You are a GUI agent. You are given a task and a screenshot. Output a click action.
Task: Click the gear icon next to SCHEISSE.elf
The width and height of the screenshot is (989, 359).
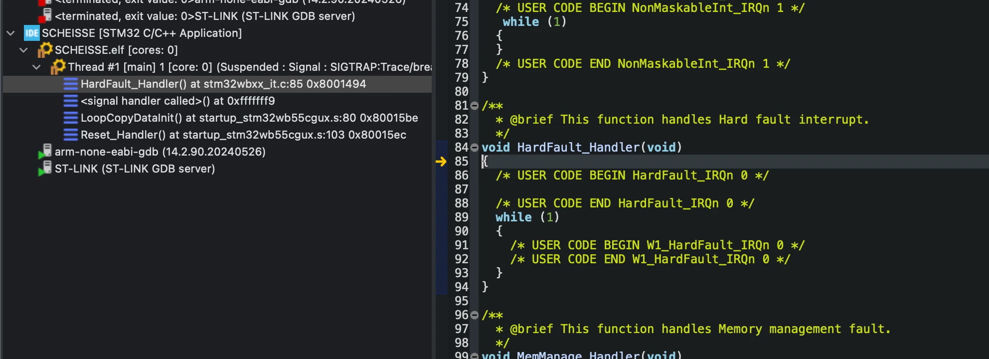(x=45, y=50)
